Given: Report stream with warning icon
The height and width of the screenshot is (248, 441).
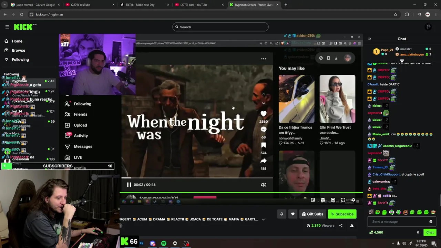Looking at the screenshot, I should click(352, 226).
